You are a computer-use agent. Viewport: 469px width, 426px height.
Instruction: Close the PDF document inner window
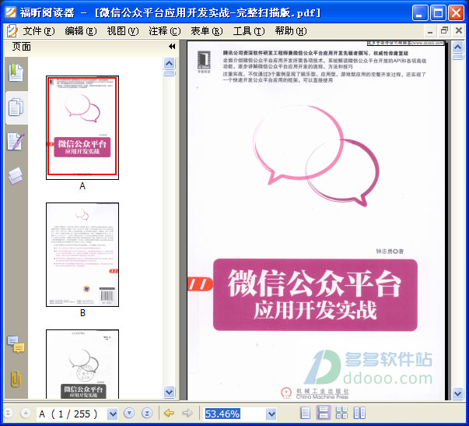point(459,31)
